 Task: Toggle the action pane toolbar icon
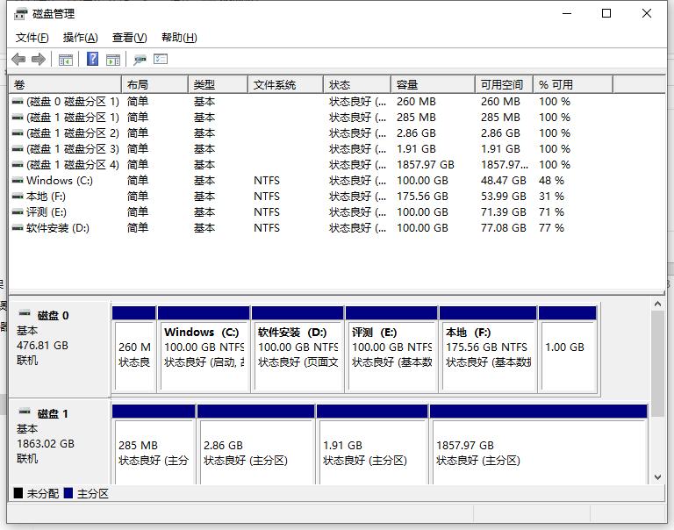tap(112, 59)
